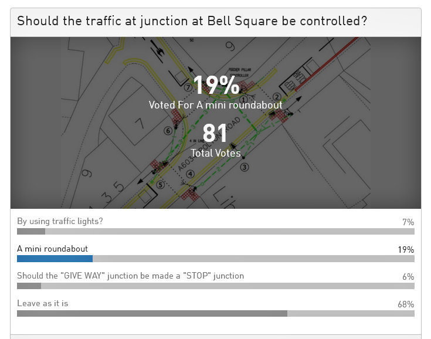
Task: Click the 'Leave as it is' result bar
Action: click(152, 313)
